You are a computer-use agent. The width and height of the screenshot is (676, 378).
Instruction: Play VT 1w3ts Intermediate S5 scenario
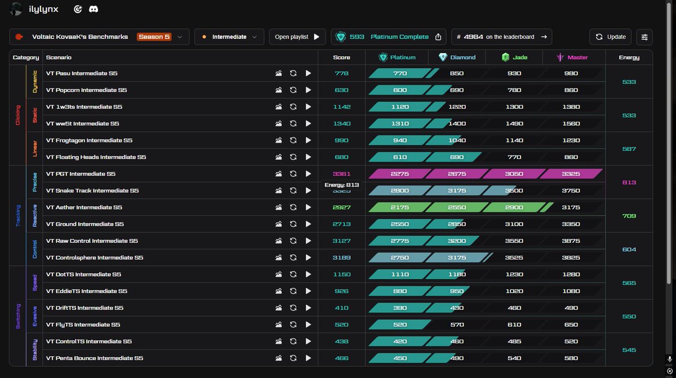coord(308,106)
